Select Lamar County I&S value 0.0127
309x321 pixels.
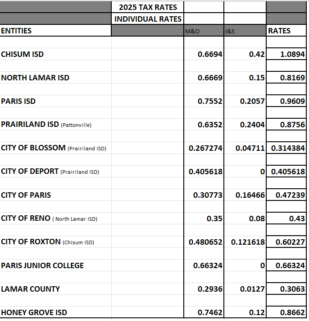click(245, 289)
